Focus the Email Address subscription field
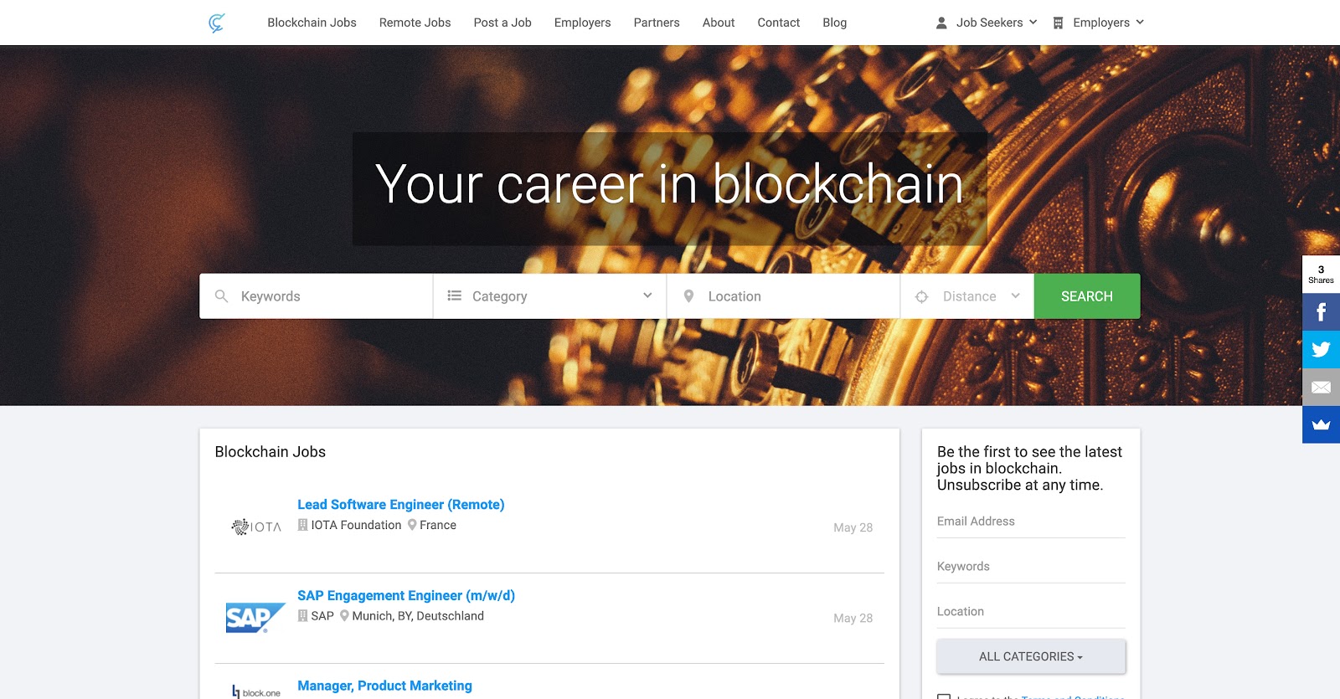The height and width of the screenshot is (699, 1340). [1031, 522]
